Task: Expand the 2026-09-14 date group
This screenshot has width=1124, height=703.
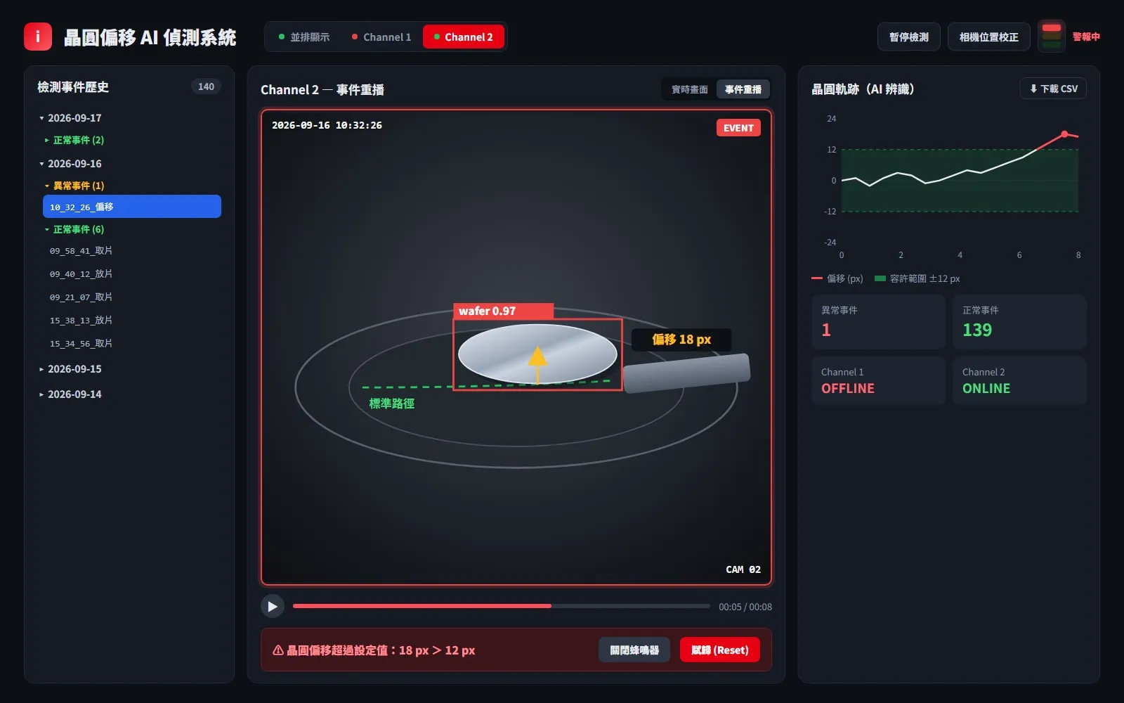Action: [x=130, y=394]
